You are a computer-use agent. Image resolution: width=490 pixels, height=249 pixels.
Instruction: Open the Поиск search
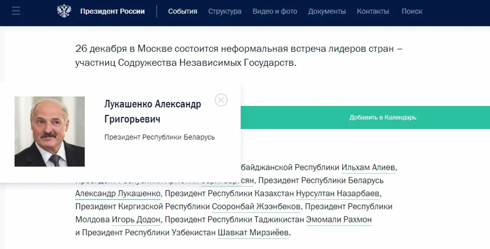(412, 11)
